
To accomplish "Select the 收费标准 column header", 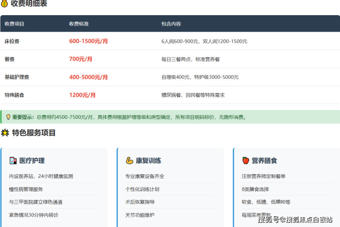I will coord(79,23).
